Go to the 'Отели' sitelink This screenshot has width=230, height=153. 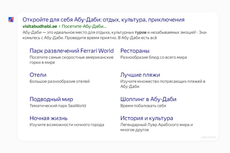pyautogui.click(x=38, y=75)
